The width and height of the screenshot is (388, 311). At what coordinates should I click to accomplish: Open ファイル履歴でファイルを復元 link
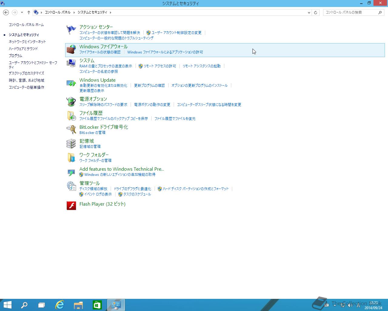click(x=175, y=118)
